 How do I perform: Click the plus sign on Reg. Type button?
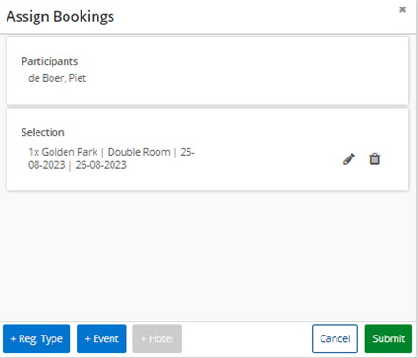13,339
